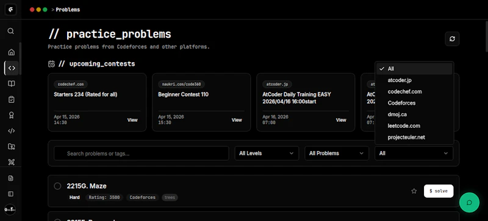This screenshot has width=488, height=221.
Task: Click the naukri.com/code360 tag
Action: click(181, 84)
